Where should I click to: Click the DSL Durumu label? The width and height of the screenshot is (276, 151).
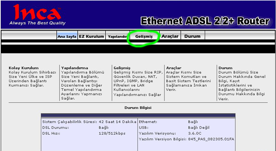pyautogui.click(x=56, y=128)
